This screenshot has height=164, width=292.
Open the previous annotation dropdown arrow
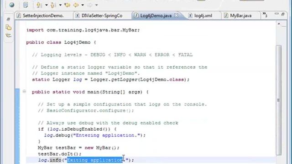click(60, 5)
